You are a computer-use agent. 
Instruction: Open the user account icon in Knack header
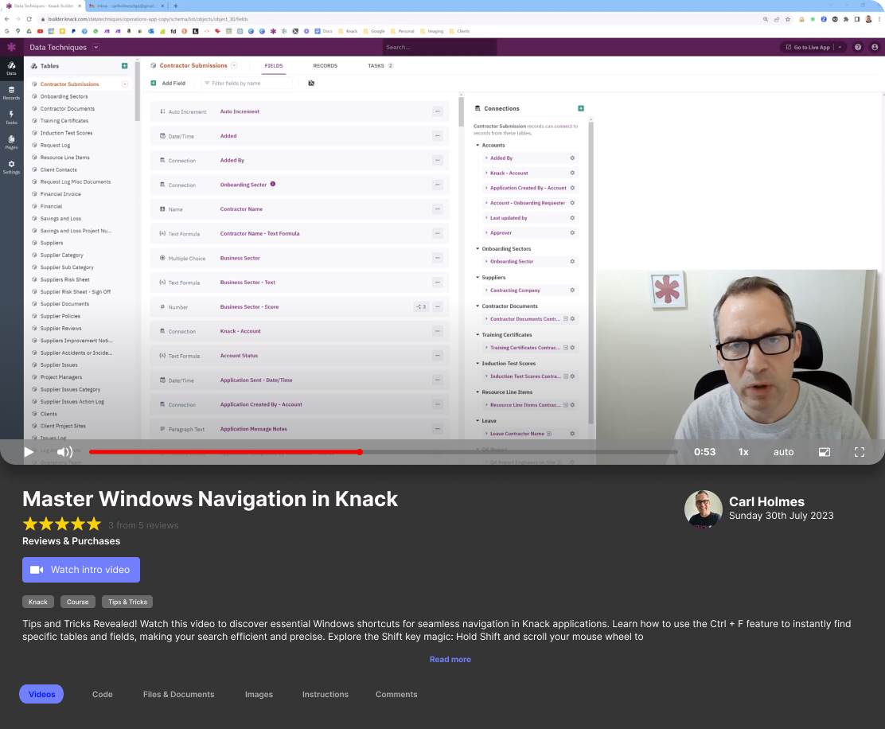click(875, 48)
